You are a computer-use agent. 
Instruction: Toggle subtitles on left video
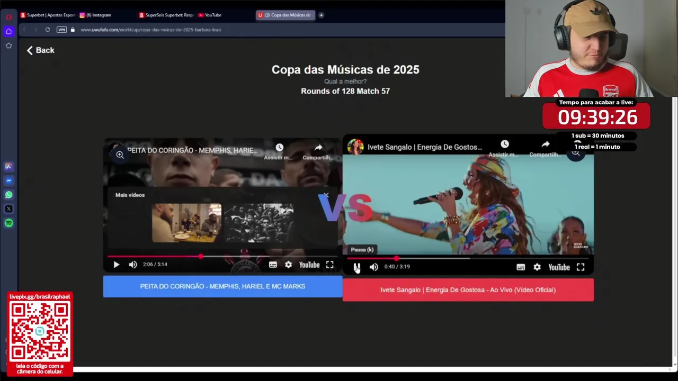[x=273, y=265]
